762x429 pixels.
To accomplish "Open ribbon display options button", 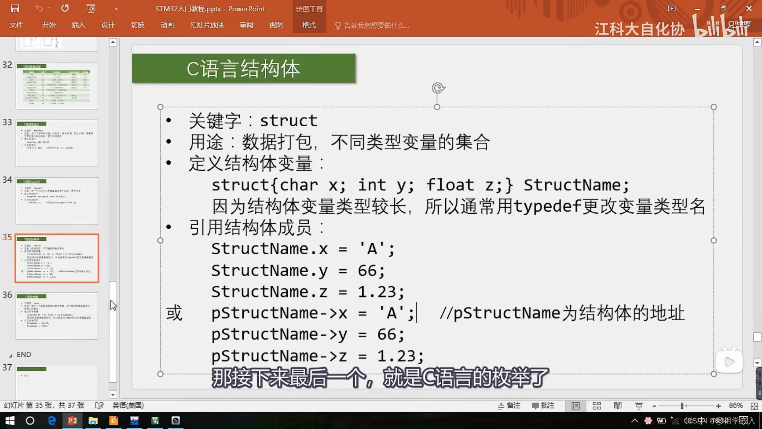I will click(x=672, y=8).
